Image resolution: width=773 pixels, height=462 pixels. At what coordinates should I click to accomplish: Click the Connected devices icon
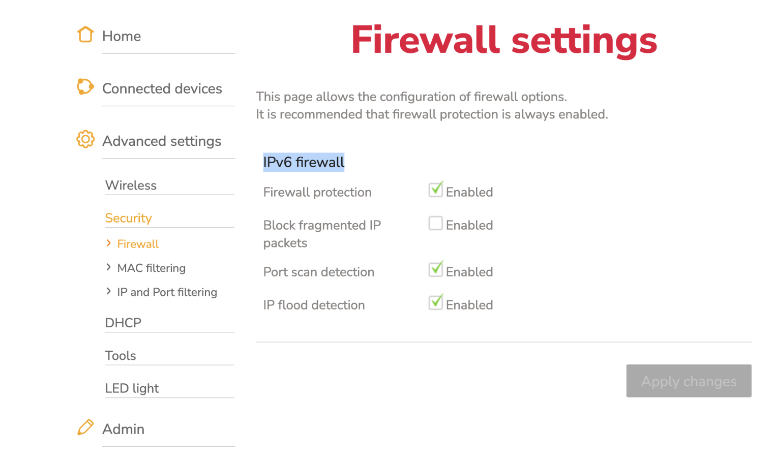(85, 86)
